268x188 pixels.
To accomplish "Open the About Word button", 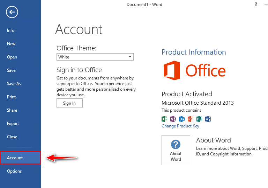I will pos(176,150).
